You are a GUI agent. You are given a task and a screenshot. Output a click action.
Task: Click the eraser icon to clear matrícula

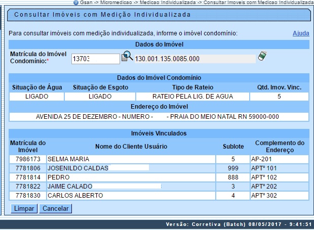coord(262,56)
